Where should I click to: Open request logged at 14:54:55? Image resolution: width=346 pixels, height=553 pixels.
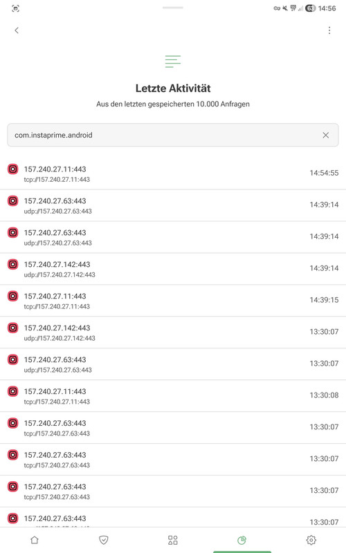tap(172, 174)
